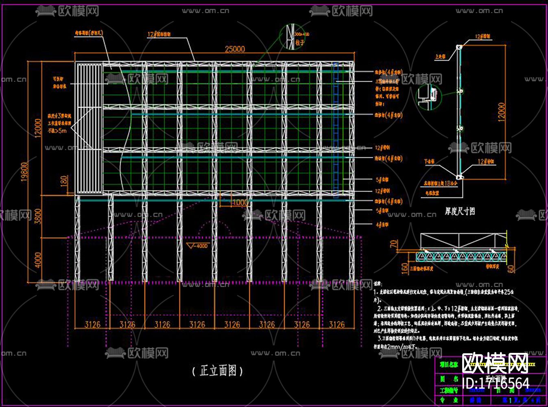Click the 工程编号 title block cell

[449, 390]
